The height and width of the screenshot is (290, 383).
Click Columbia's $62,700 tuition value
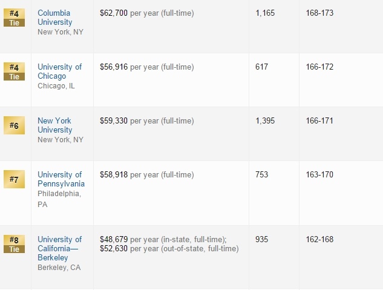[114, 13]
